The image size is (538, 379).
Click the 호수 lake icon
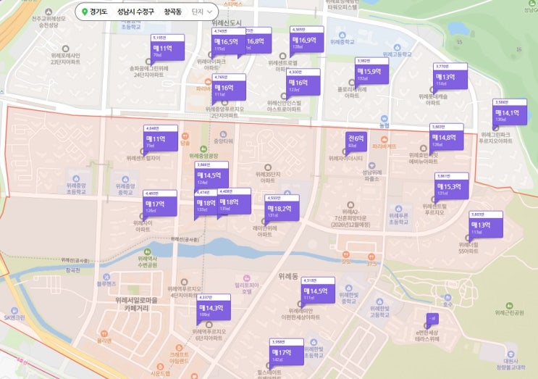(447, 297)
